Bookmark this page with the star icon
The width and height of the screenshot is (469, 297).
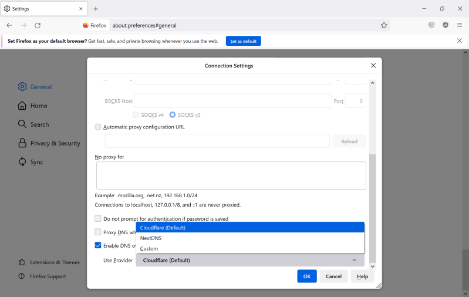click(384, 25)
